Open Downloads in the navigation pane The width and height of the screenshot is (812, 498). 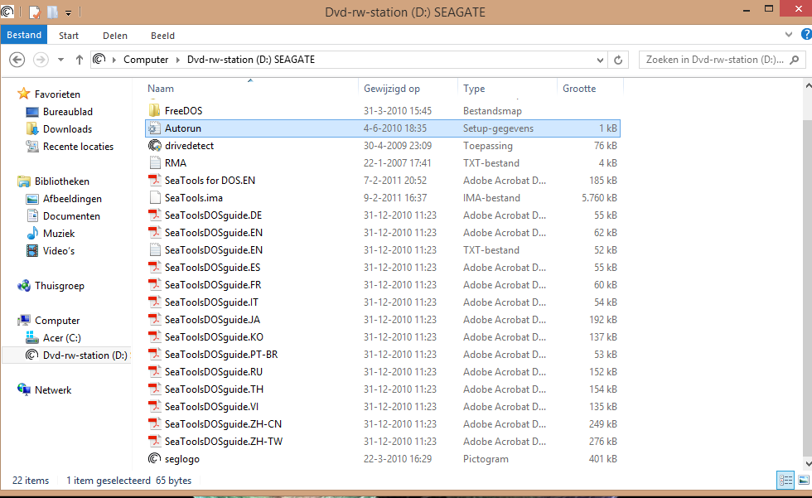pyautogui.click(x=67, y=129)
